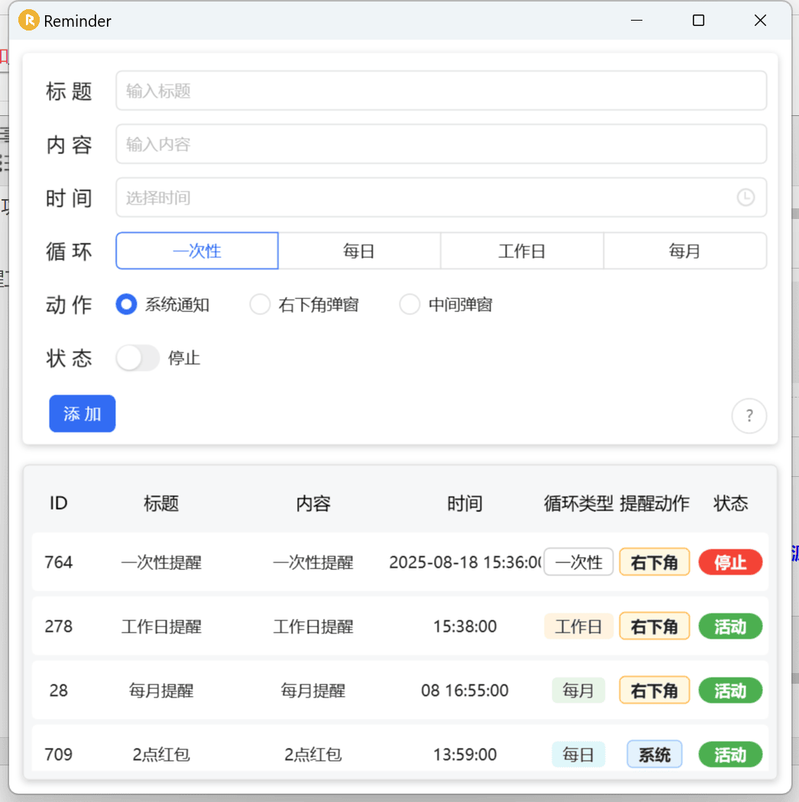Image resolution: width=799 pixels, height=802 pixels.
Task: Select the 一次性 cycle button
Action: (197, 251)
